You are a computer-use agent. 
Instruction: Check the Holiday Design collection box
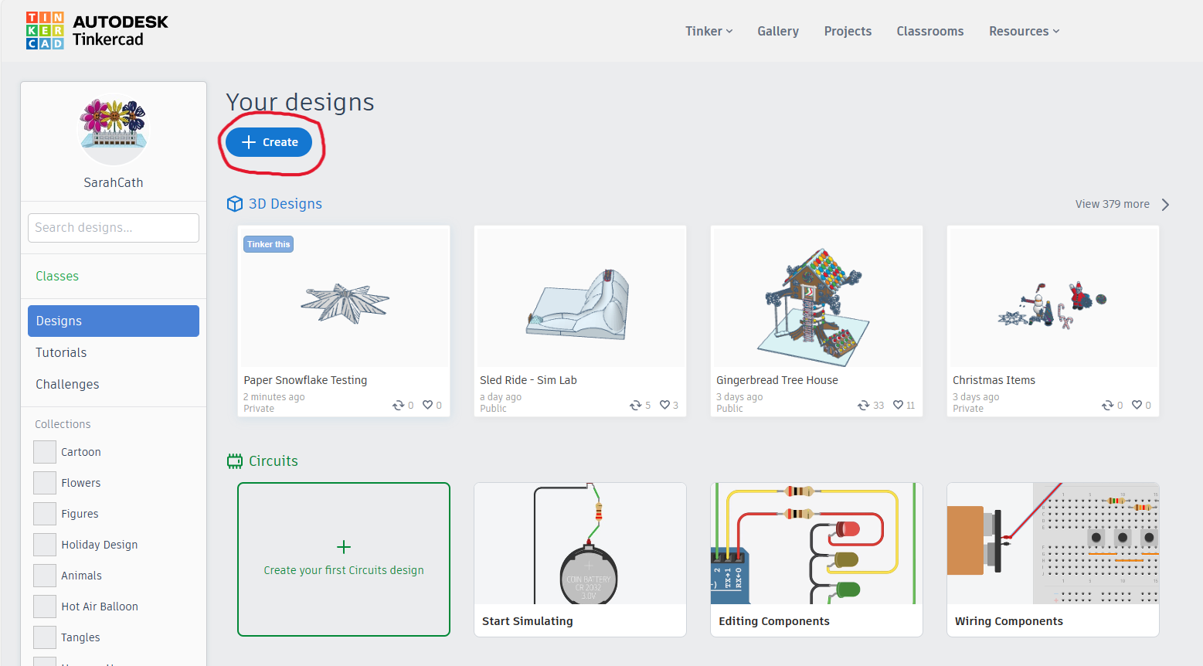pyautogui.click(x=43, y=545)
